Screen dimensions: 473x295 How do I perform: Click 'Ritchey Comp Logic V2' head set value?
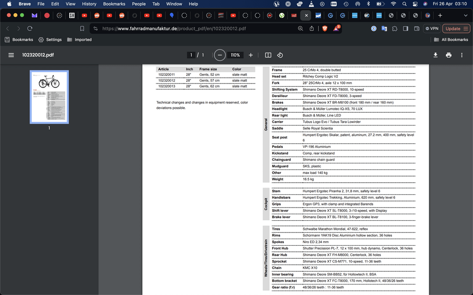320,76
